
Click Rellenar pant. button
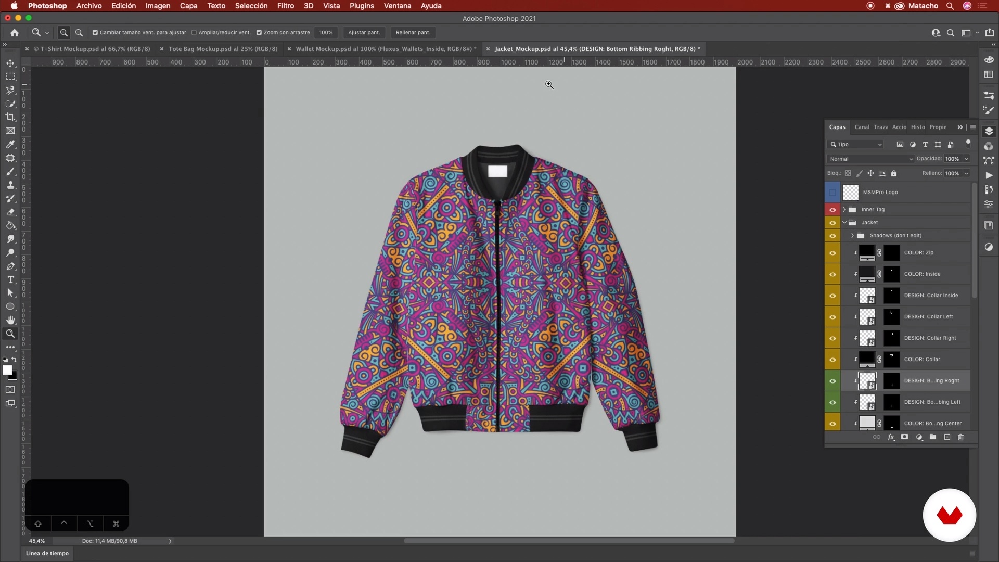coord(413,32)
